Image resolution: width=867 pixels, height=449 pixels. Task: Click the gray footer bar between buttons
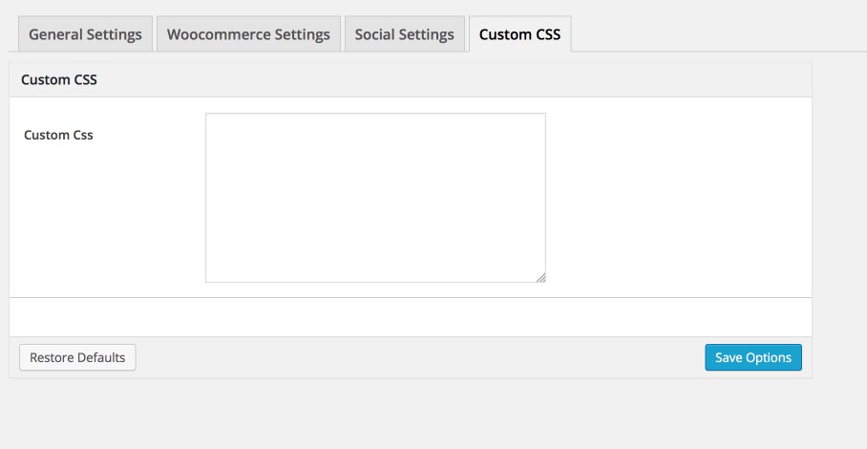click(420, 357)
